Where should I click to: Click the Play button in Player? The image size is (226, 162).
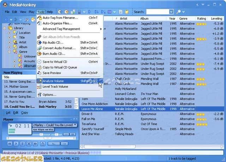[x=16, y=144]
